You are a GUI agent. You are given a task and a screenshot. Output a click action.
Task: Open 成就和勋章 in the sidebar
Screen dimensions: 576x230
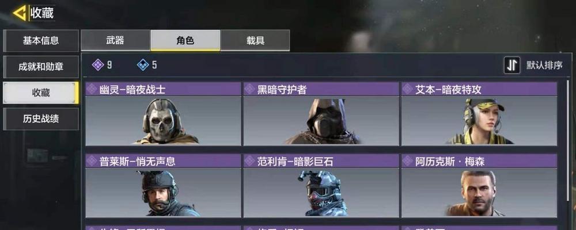(41, 67)
